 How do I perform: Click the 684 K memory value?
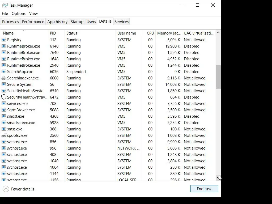[x=175, y=97]
